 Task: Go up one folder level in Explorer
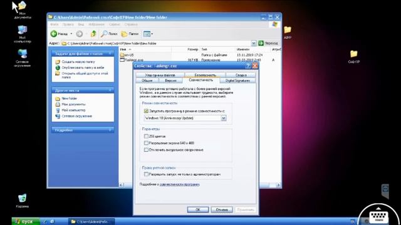(93, 34)
